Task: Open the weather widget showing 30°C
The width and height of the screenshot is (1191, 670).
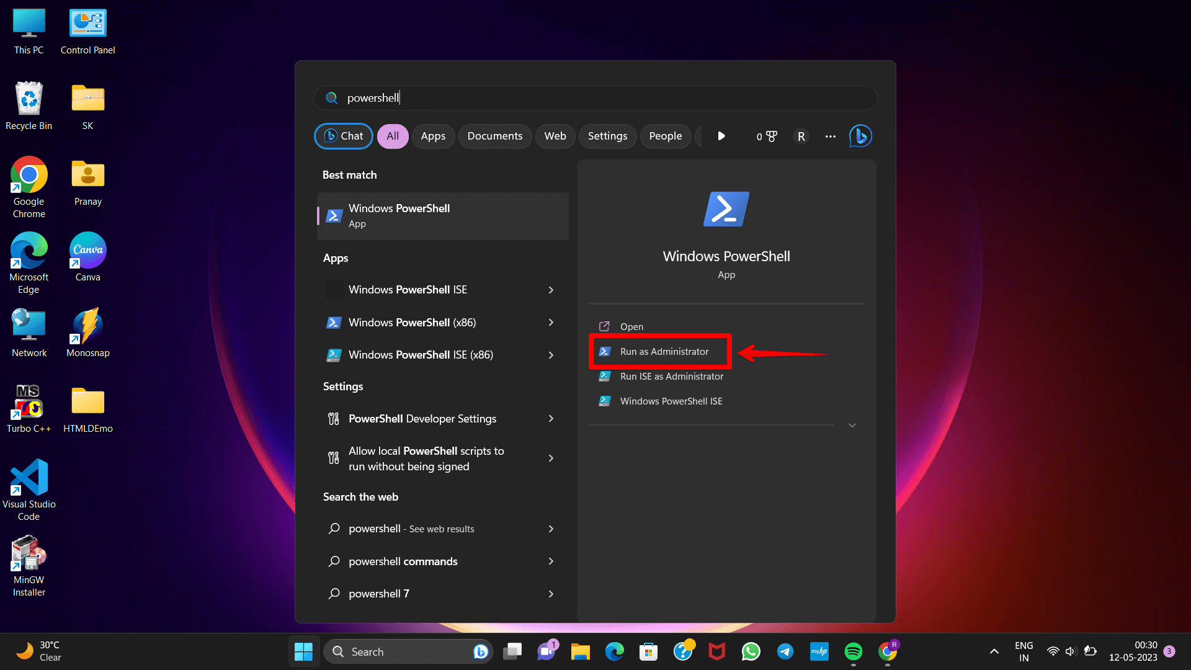Action: (38, 651)
